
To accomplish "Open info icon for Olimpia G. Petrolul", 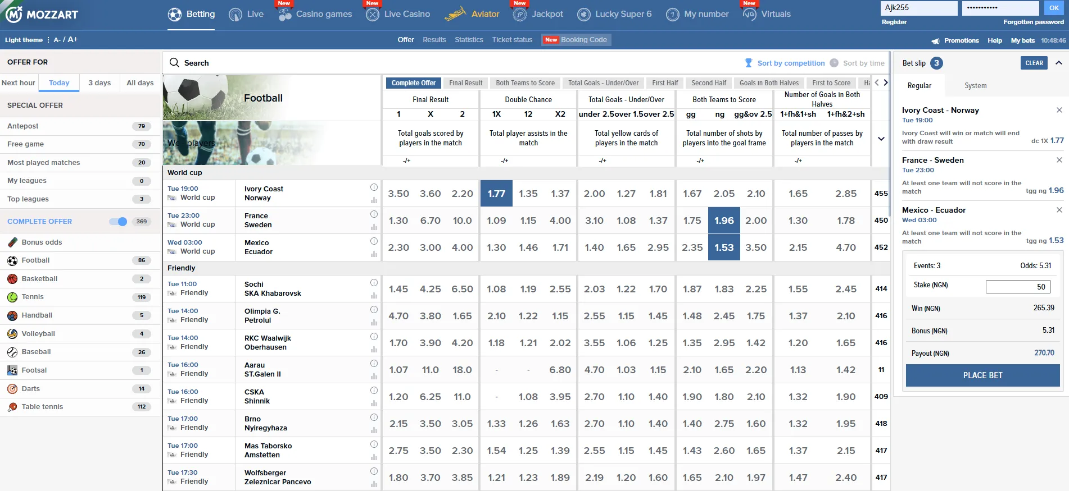I will point(374,310).
